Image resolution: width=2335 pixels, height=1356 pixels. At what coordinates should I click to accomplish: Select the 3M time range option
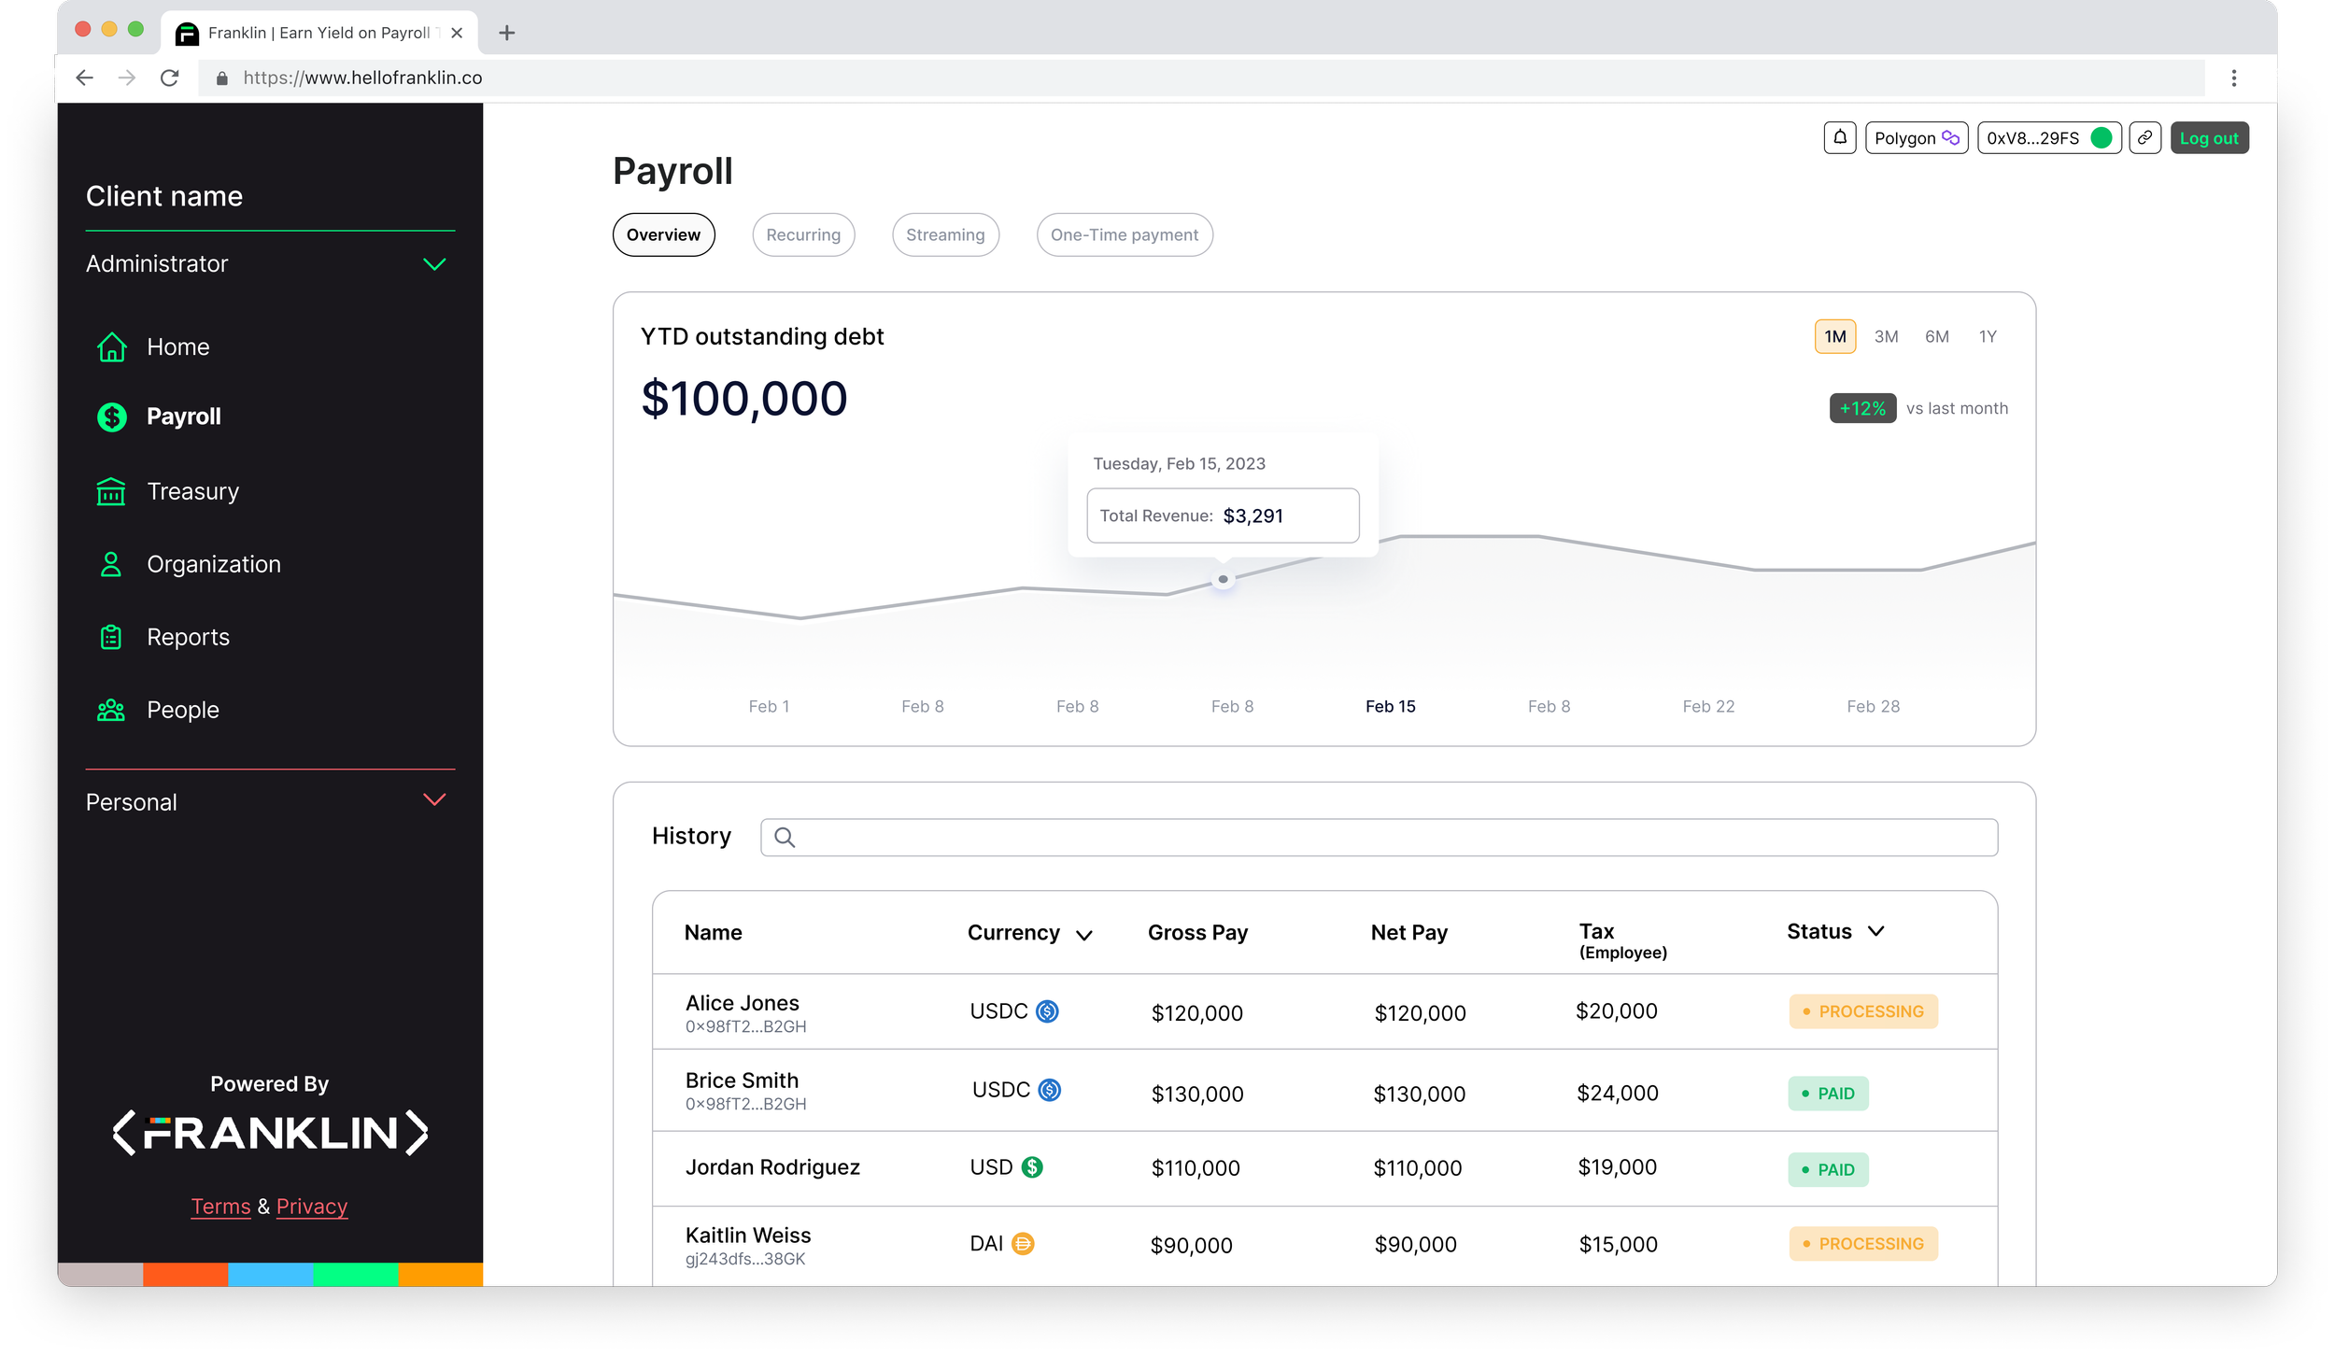pyautogui.click(x=1886, y=336)
